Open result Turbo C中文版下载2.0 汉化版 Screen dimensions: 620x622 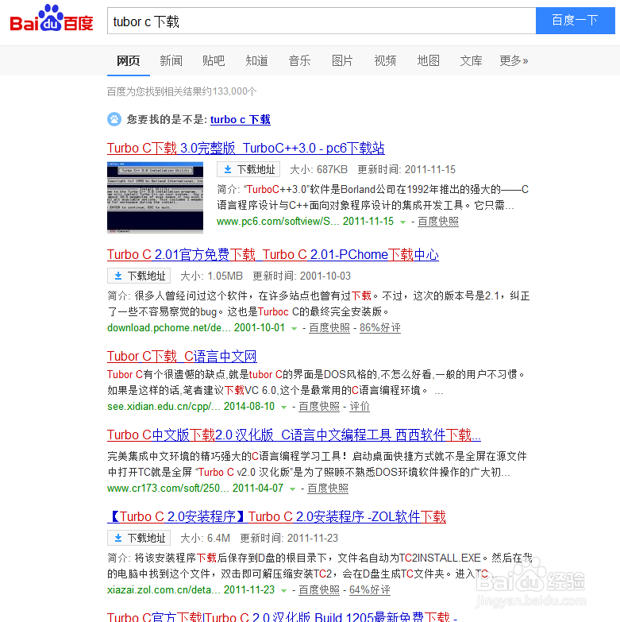click(294, 435)
